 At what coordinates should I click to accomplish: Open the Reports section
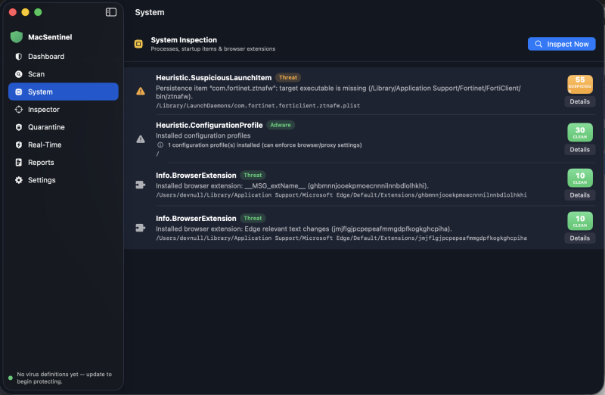point(64,163)
